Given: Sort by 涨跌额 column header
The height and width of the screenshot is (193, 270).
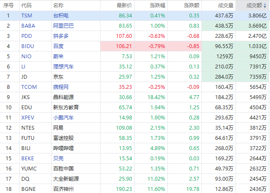Looking at the screenshot, I should (192, 6).
